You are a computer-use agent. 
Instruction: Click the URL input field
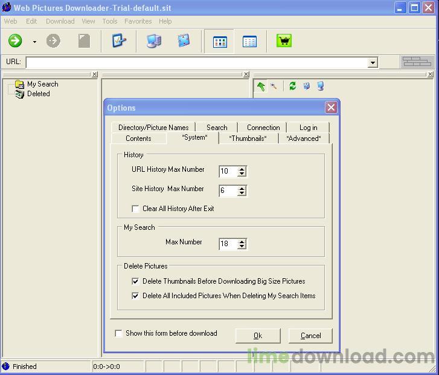(197, 62)
